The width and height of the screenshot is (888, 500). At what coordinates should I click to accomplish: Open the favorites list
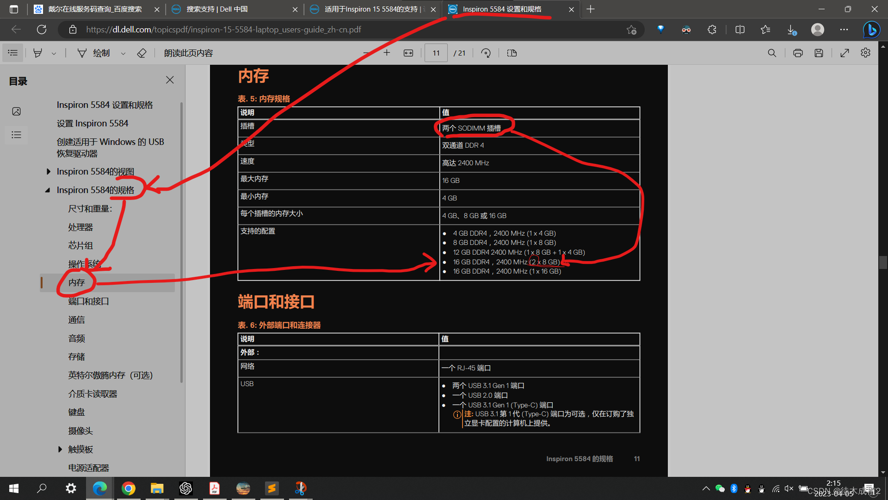765,30
